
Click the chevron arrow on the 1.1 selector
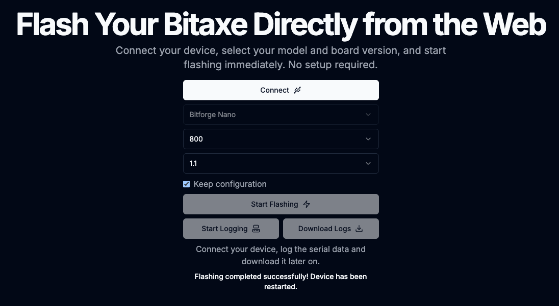(368, 163)
